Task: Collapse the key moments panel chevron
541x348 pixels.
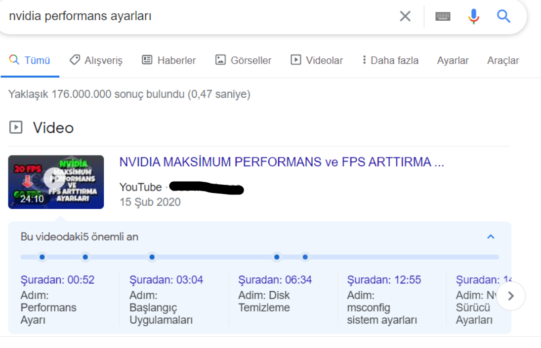Action: [x=491, y=237]
